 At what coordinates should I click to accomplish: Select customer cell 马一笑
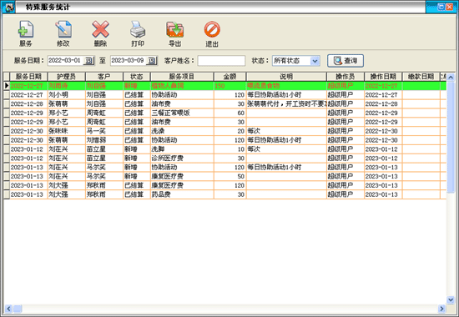pyautogui.click(x=104, y=131)
